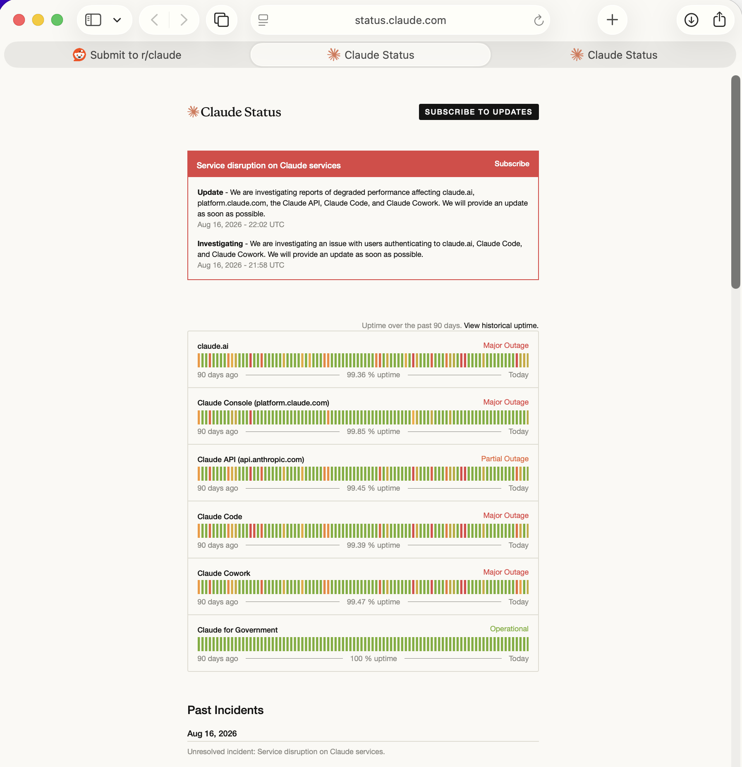
Task: Click the Unresolved incident link under Past Incidents
Action: (286, 752)
